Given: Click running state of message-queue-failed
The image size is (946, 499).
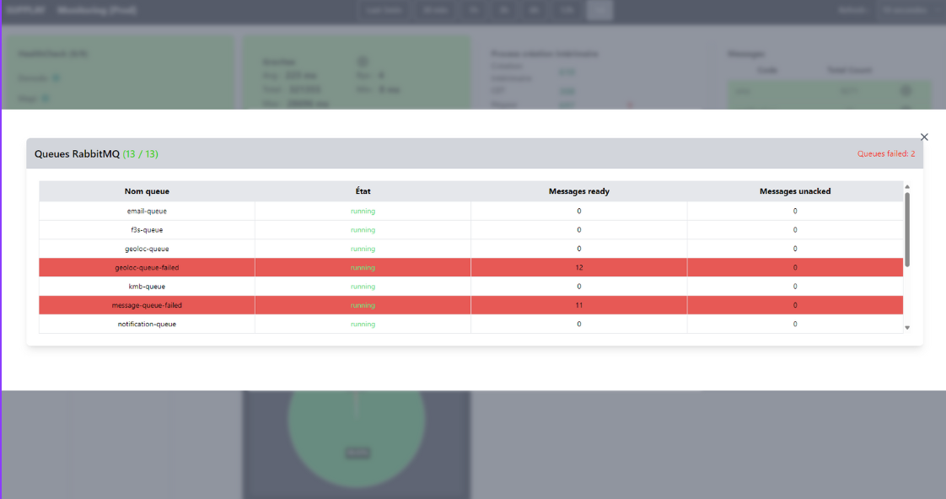Looking at the screenshot, I should pos(363,305).
